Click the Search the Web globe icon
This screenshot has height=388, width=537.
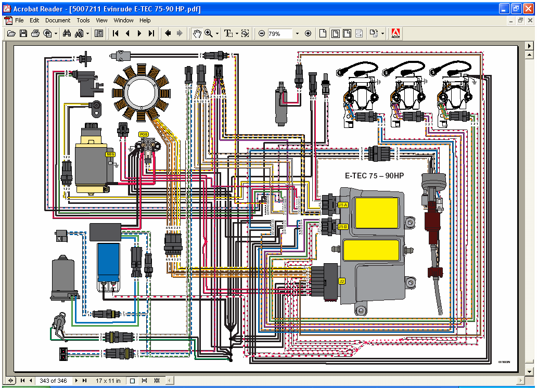pos(47,34)
